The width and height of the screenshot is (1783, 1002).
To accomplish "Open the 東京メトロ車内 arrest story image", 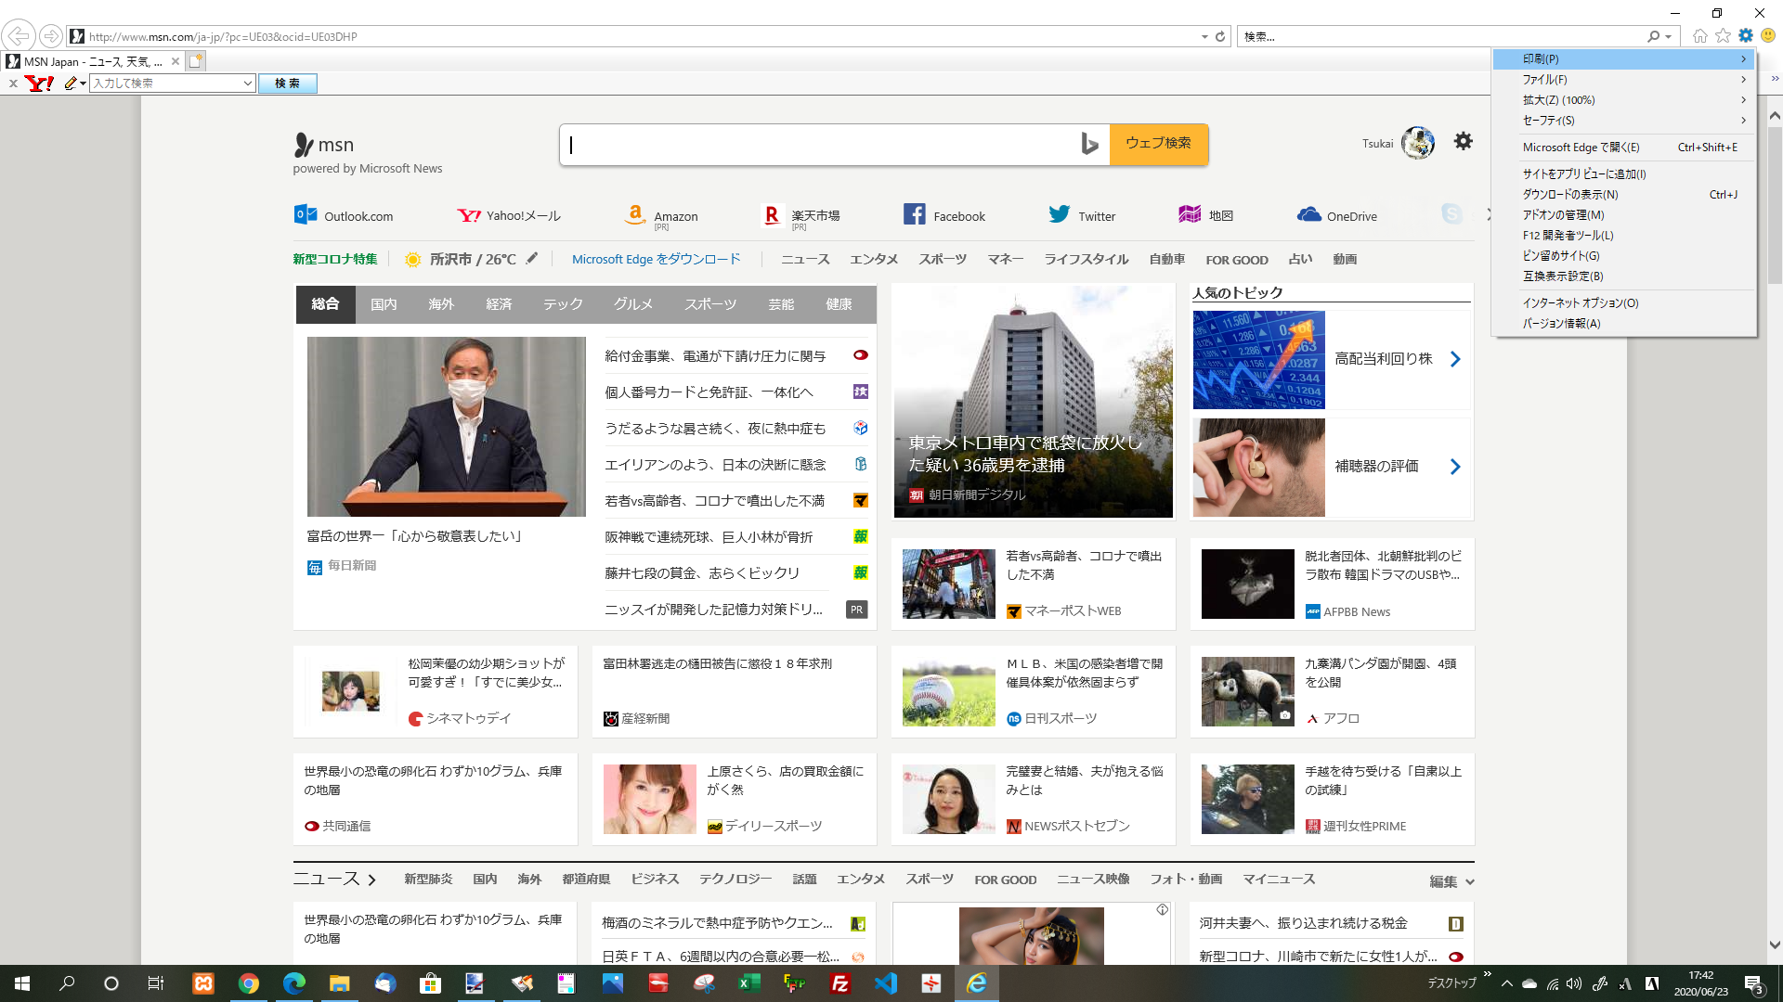I will point(1033,401).
